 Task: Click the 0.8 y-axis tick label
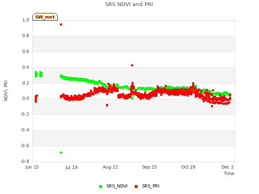(25, 36)
